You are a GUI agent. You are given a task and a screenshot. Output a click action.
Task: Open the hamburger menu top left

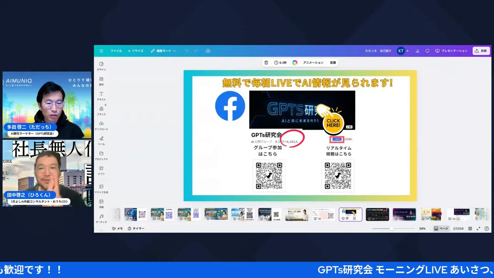(101, 51)
